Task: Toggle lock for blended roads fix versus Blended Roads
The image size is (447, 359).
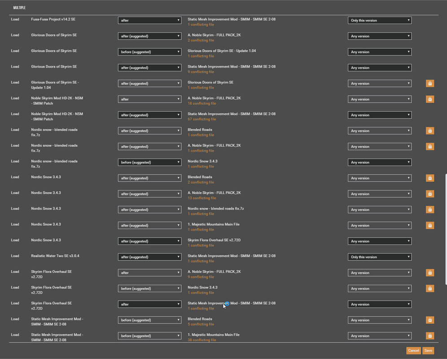Action: [x=430, y=131]
